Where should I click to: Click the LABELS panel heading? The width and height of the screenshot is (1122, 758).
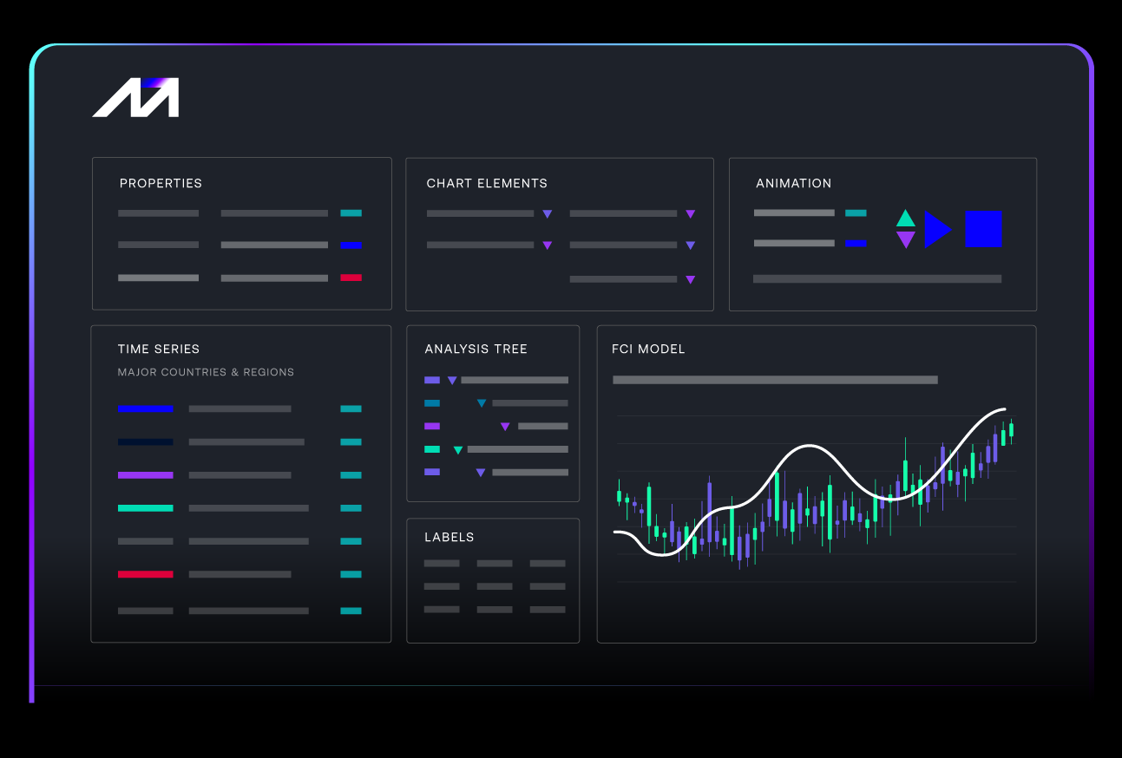tap(449, 537)
